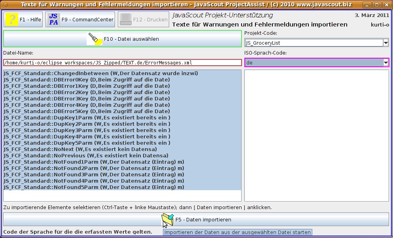Click the NoPrevious list entry
393x238 pixels.
click(86, 156)
